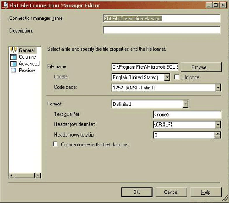Image resolution: width=229 pixels, height=203 pixels.
Task: Open Help for this dialog
Action: (206, 192)
